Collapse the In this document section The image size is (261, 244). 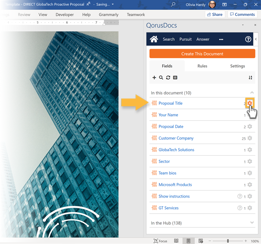pos(252,93)
